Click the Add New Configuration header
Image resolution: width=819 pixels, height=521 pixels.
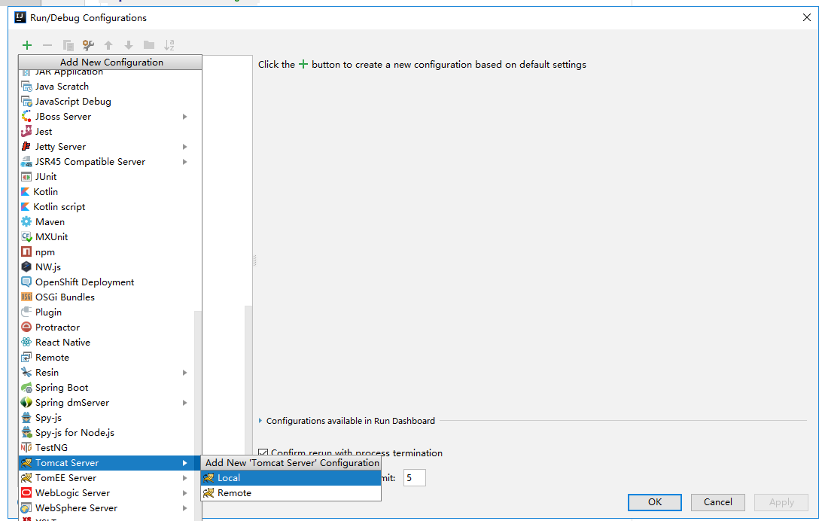[x=110, y=62]
